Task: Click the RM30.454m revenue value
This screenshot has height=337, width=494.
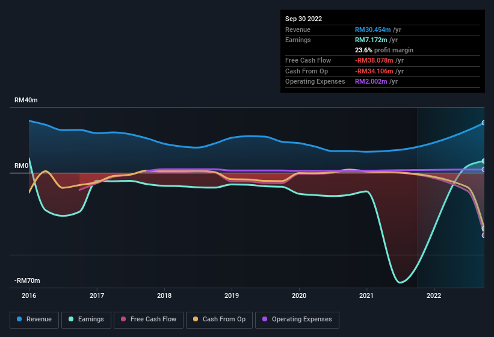Action: tap(372, 29)
